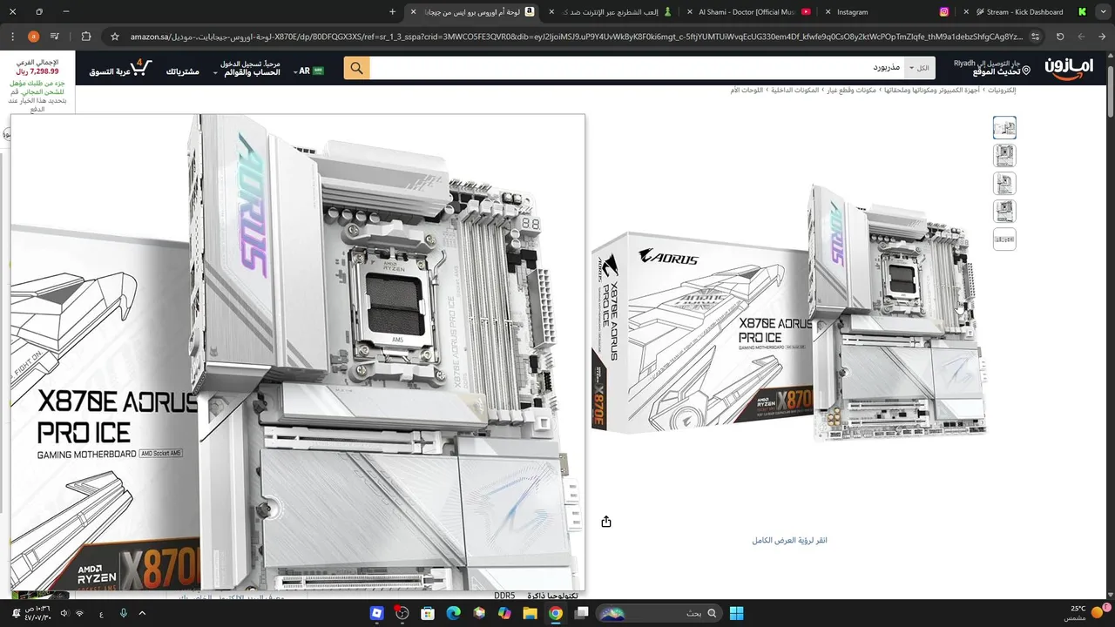Switch the input language indicator

click(101, 613)
